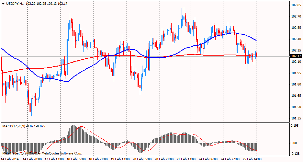
Task: Select the 101.35 price axis label
Action: pos(296,118)
